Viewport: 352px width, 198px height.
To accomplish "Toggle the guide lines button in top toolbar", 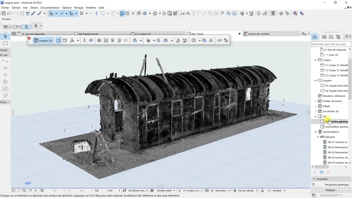I will (x=51, y=13).
